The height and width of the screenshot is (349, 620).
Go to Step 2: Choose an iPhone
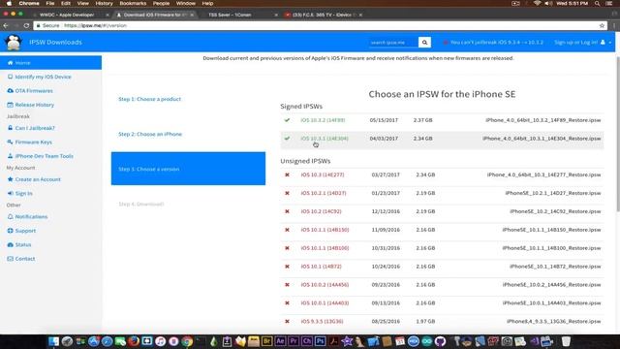pos(150,134)
